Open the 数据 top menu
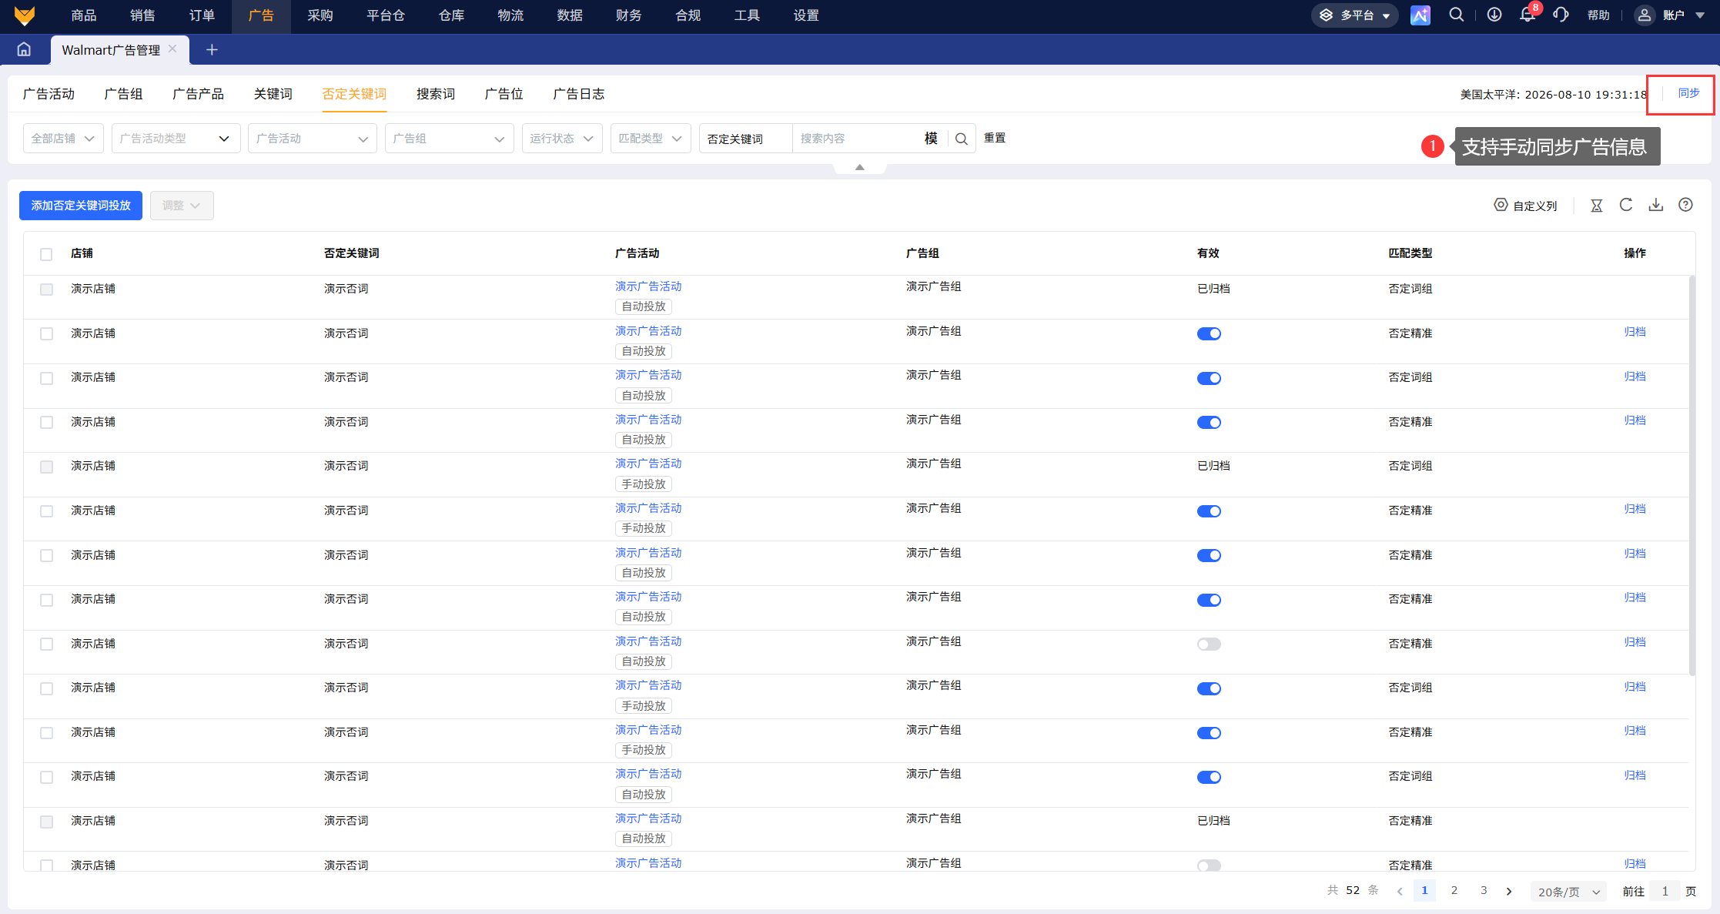Screen dimensions: 1720x914 [x=570, y=15]
